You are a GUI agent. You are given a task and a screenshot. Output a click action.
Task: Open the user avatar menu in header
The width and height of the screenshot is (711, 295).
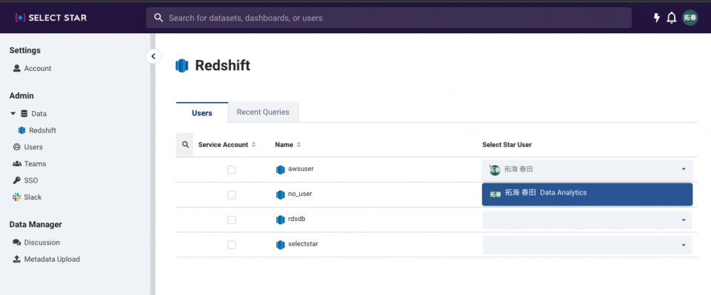[x=690, y=18]
